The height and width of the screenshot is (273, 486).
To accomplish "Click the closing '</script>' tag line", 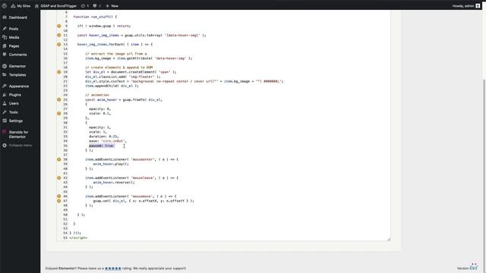I will 78,237.
